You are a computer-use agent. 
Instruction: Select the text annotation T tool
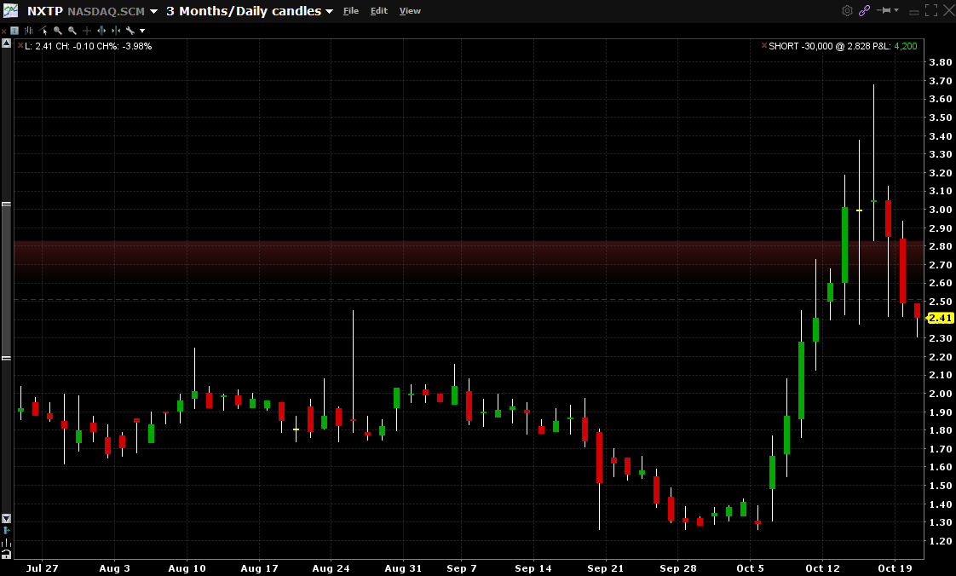(x=14, y=31)
